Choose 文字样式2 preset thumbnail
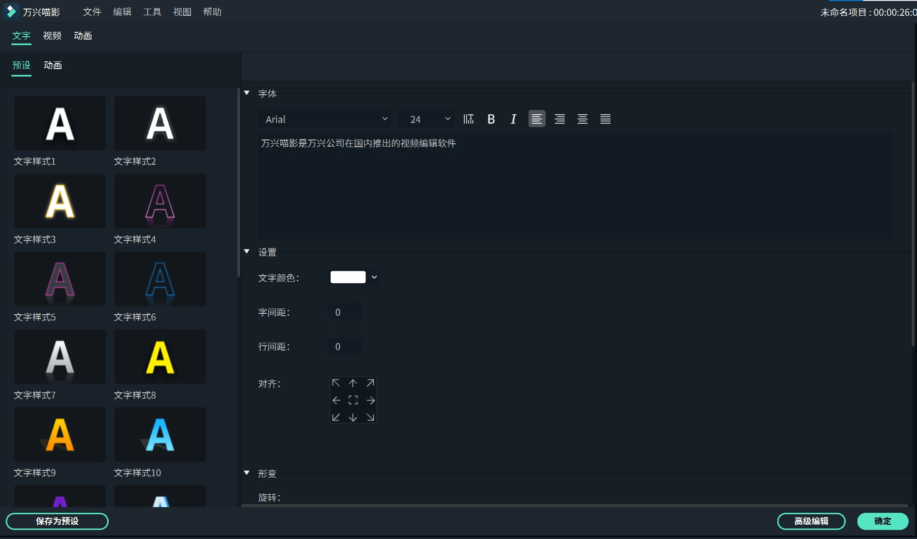 pyautogui.click(x=160, y=123)
